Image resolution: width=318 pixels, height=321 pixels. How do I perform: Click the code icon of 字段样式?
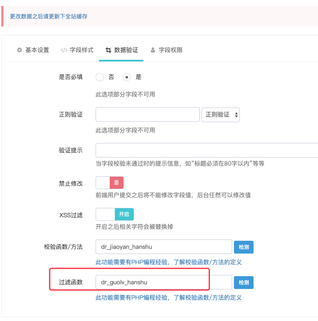coord(64,50)
